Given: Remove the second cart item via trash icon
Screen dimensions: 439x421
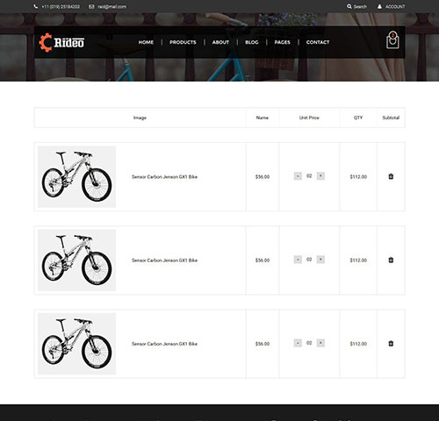Looking at the screenshot, I should pyautogui.click(x=391, y=260).
